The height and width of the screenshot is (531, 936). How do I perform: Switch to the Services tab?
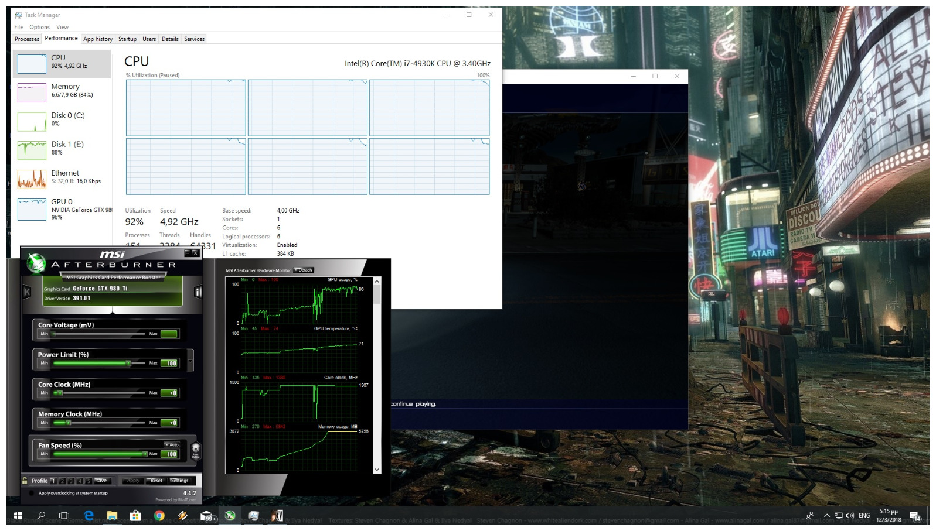pyautogui.click(x=194, y=39)
